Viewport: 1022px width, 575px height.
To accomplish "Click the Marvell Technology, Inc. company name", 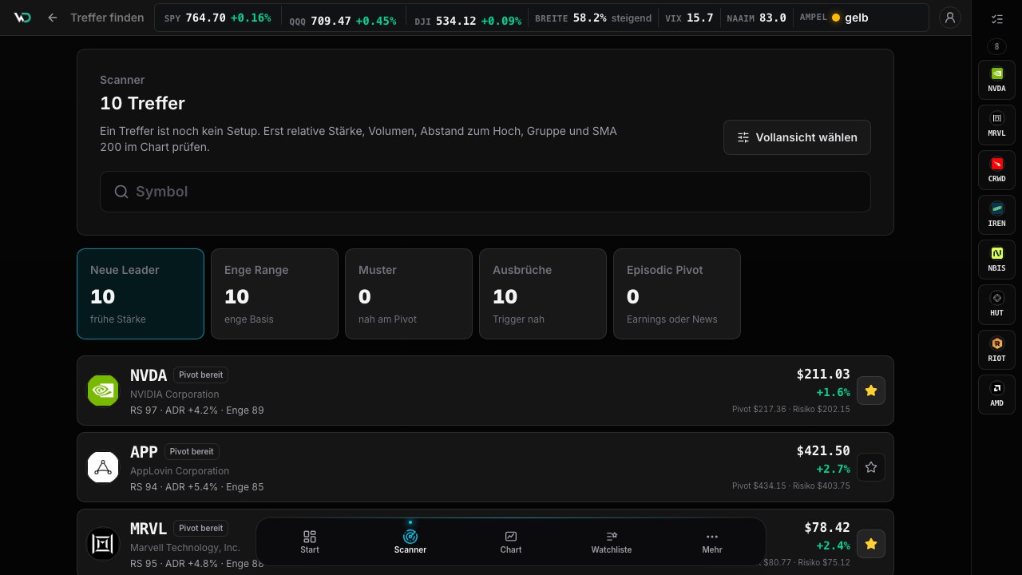I will (x=184, y=547).
